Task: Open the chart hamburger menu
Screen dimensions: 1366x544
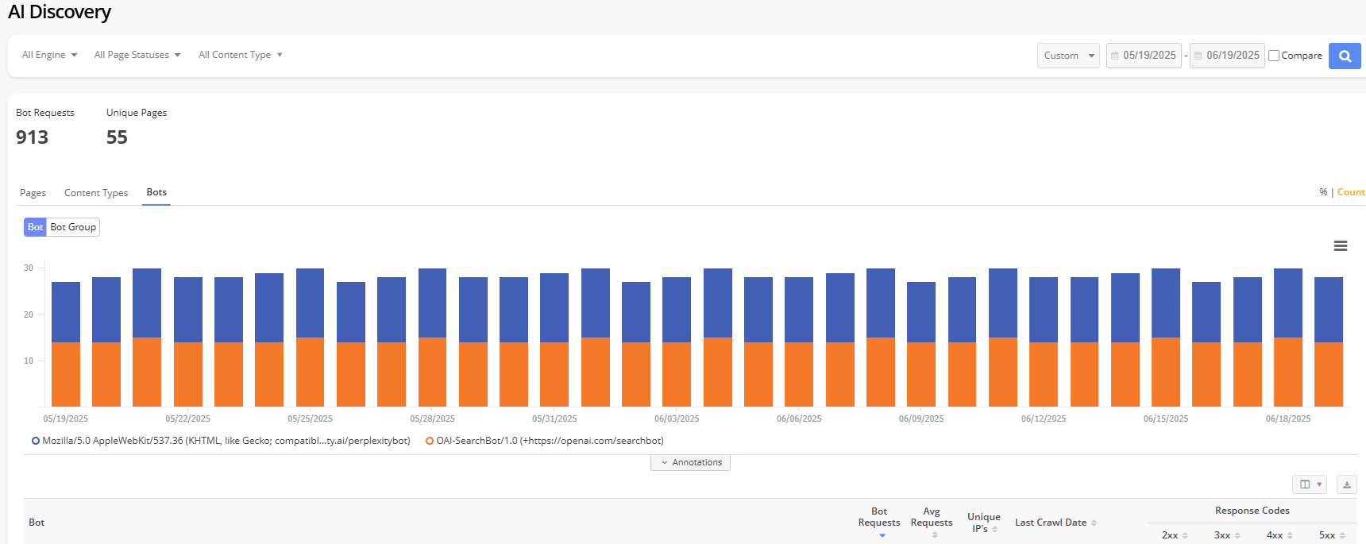Action: (x=1340, y=246)
